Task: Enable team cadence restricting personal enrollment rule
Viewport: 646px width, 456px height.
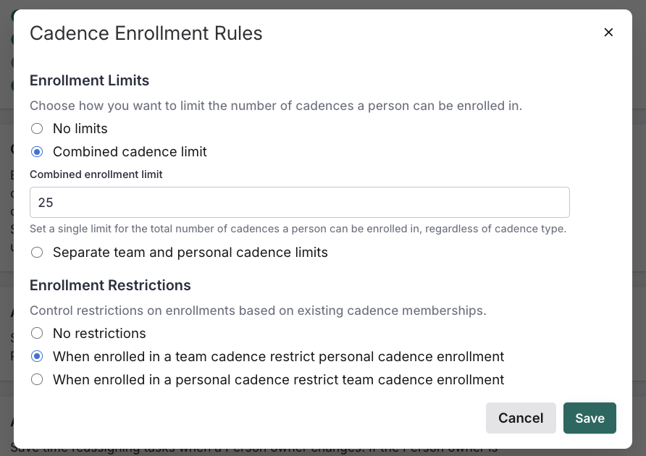Action: click(37, 356)
